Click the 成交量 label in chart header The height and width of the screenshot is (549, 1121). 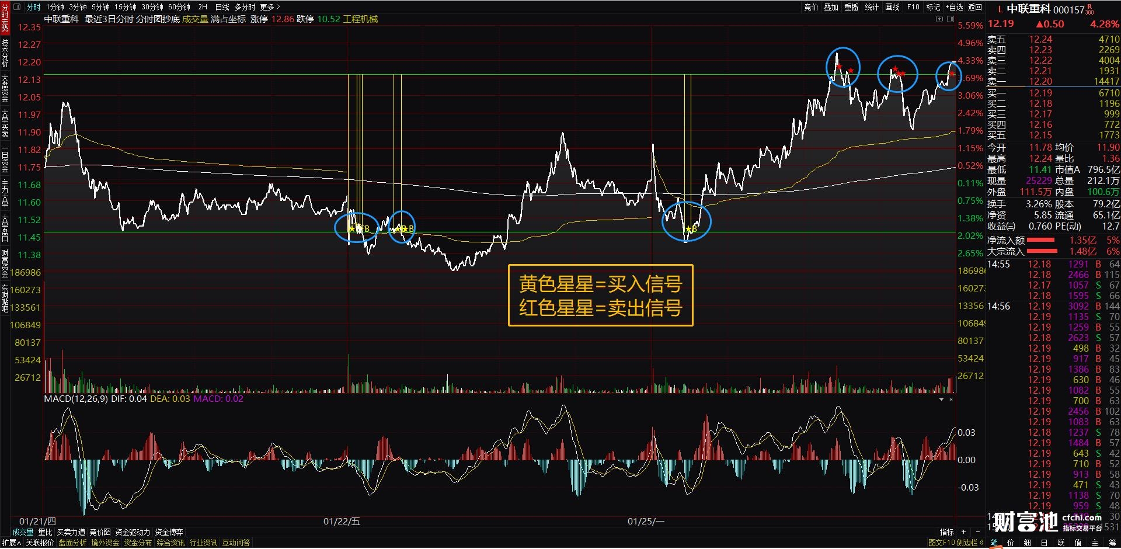[x=195, y=19]
